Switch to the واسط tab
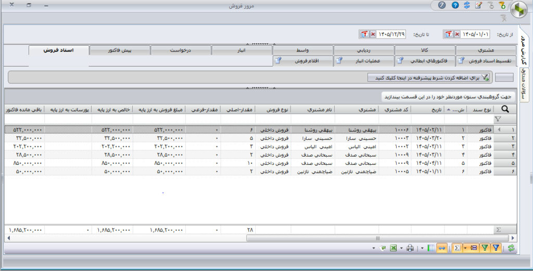Image resolution: width=533 pixels, height=271 pixels. 302,50
